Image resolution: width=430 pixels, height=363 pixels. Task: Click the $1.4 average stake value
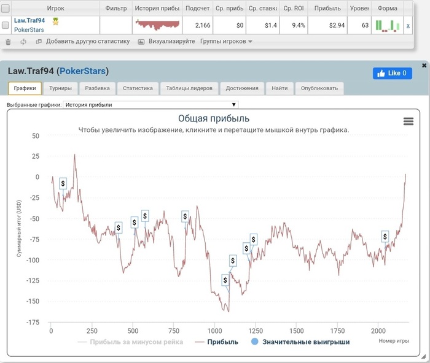coord(271,26)
